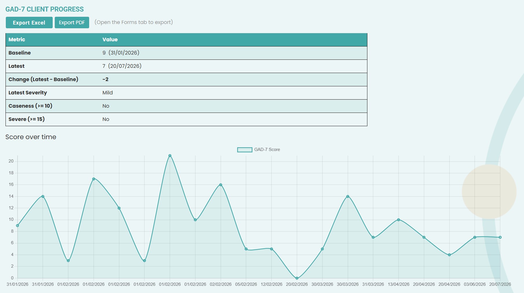Click the data point for 12/02/2026
Viewport: 524px width, 293px height.
tap(272, 249)
